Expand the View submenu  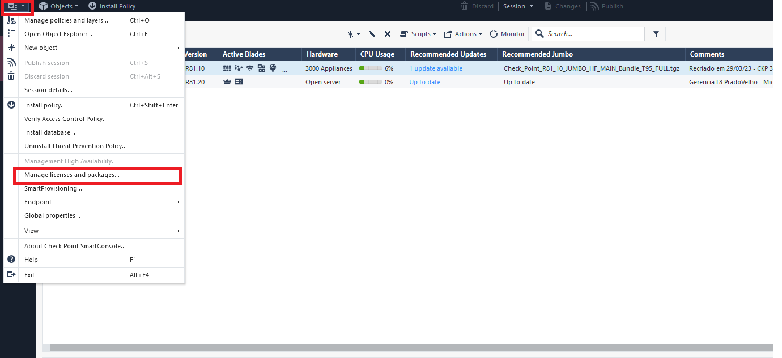point(178,231)
